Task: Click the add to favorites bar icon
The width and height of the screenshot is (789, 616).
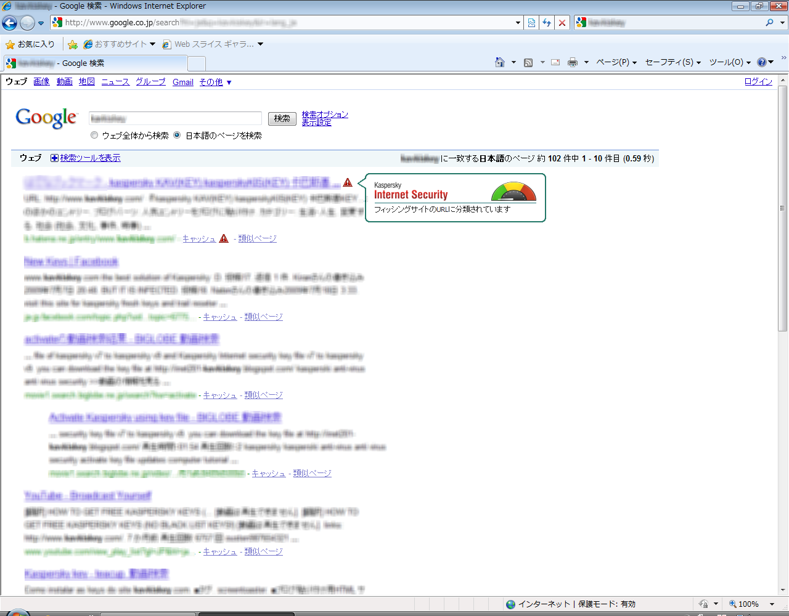Action: [x=73, y=44]
